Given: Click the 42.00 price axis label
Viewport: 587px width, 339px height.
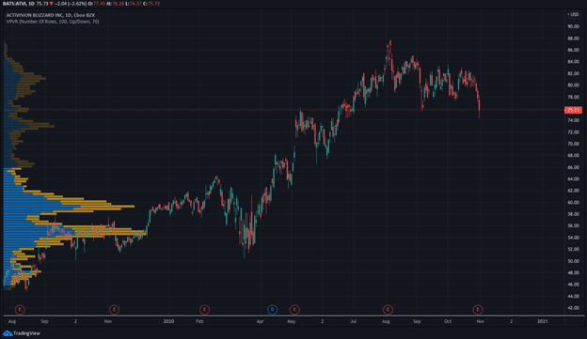Looking at the screenshot, I should pyautogui.click(x=573, y=308).
